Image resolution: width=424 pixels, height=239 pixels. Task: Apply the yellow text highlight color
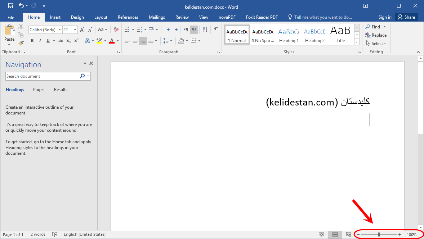pyautogui.click(x=99, y=41)
